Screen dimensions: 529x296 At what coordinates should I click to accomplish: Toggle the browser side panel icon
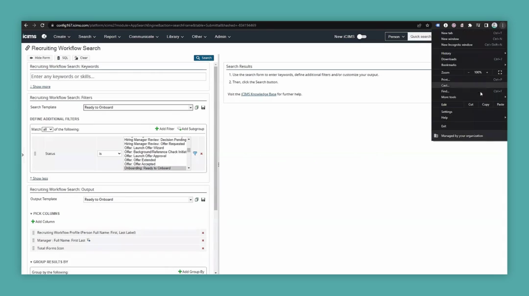tap(486, 25)
